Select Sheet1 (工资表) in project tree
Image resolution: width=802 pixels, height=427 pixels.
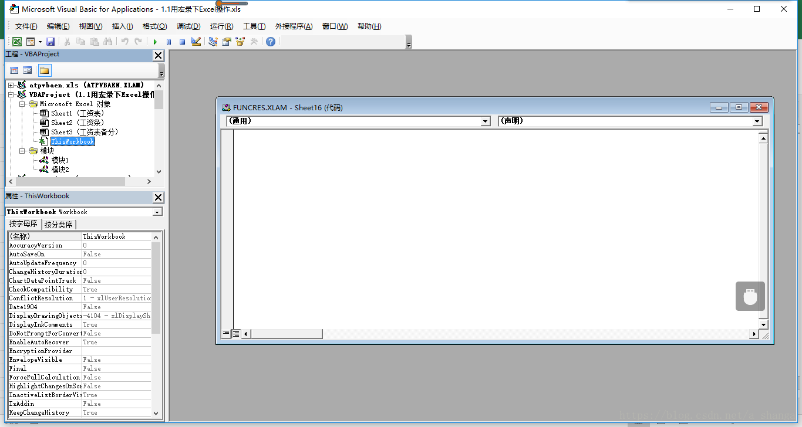(x=77, y=113)
